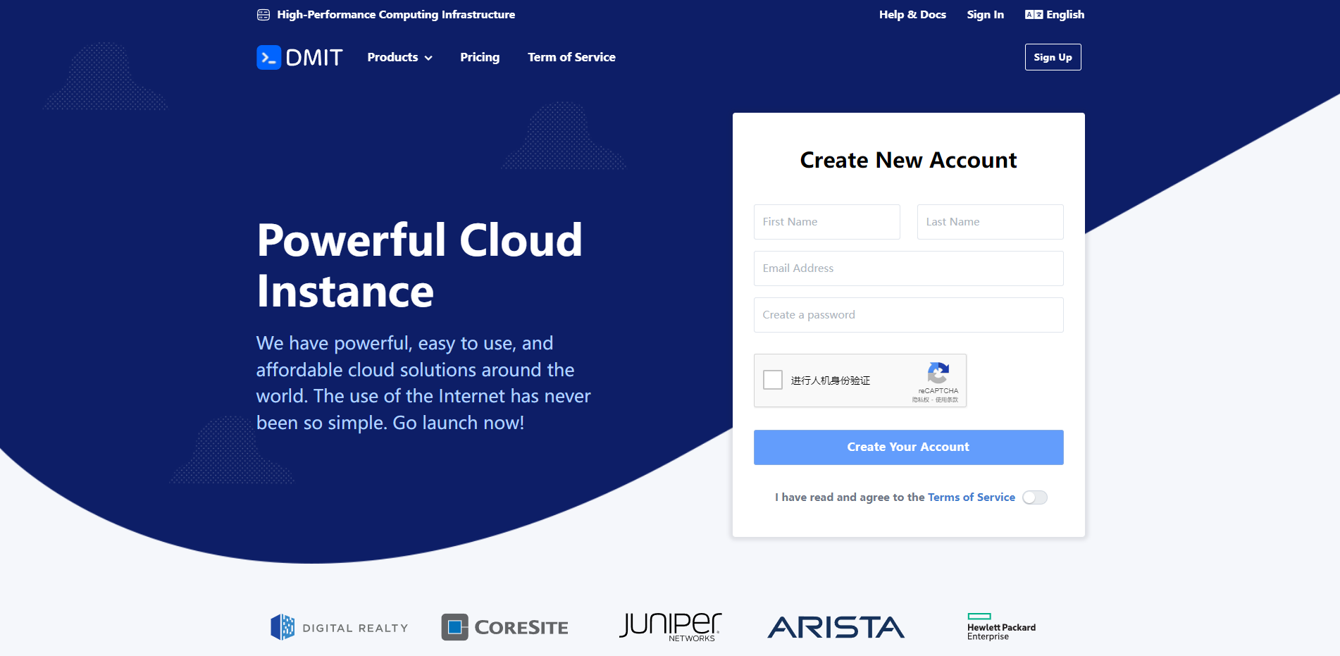
Task: Click the grid icon beside High-Performance Computing
Action: pyautogui.click(x=263, y=14)
